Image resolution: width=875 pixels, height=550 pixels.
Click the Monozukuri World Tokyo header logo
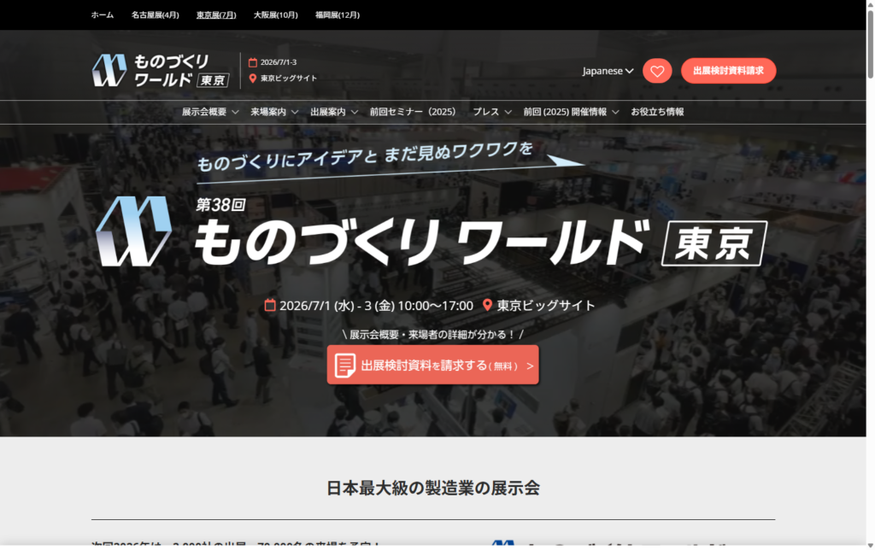point(161,70)
